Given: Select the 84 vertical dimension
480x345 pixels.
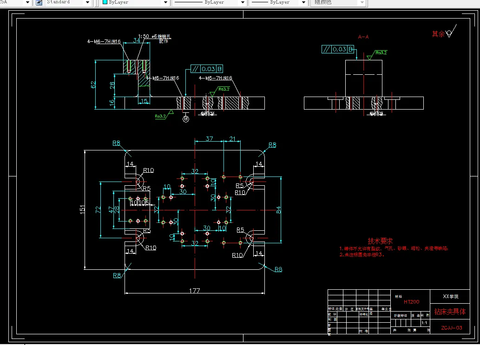Looking at the screenshot, I should pos(278,210).
